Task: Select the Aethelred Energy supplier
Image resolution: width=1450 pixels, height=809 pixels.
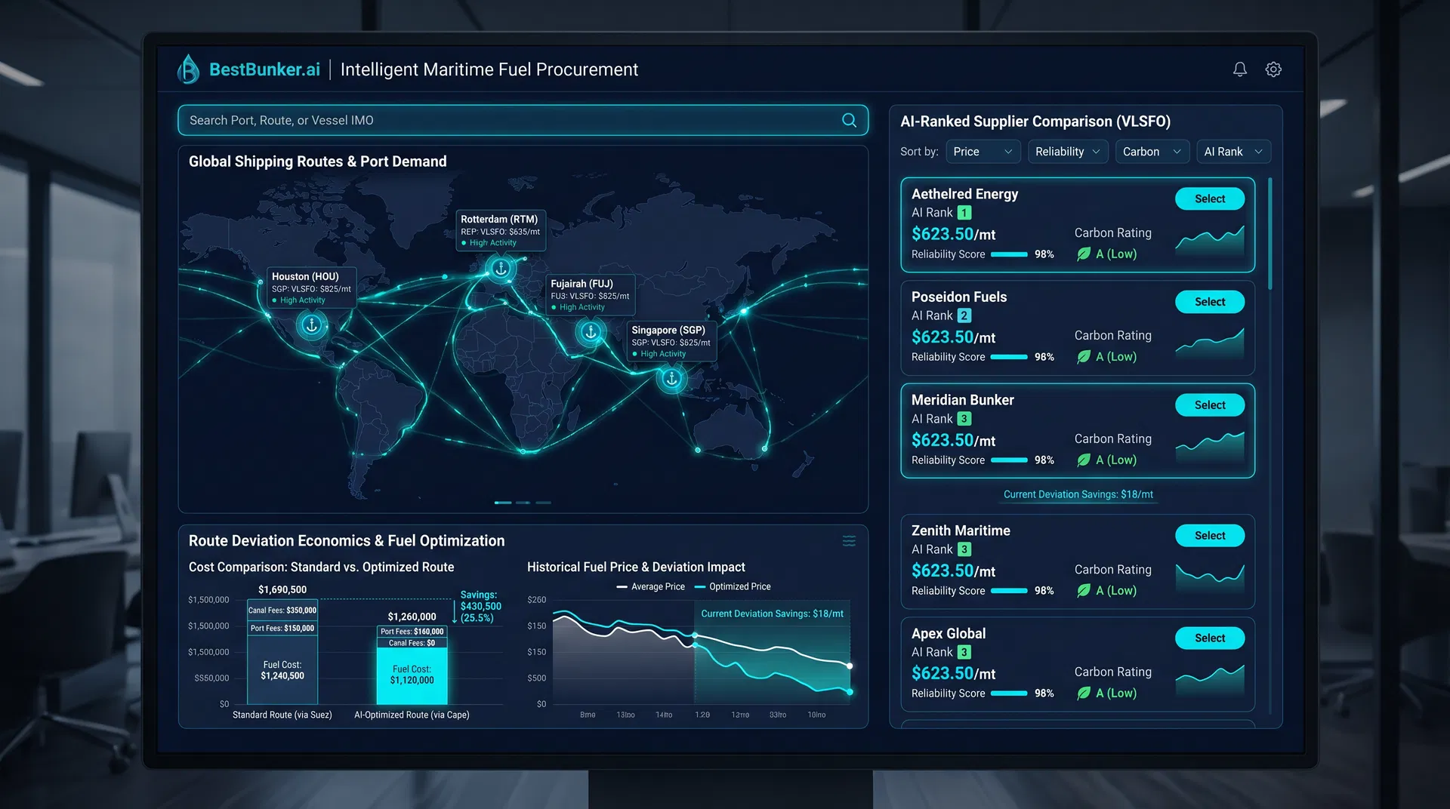Action: [x=1209, y=198]
